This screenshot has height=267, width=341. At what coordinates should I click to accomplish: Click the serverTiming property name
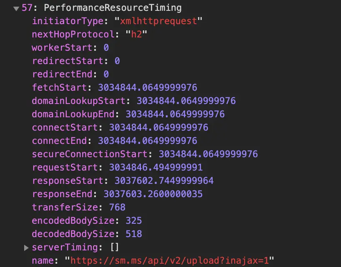(x=65, y=247)
